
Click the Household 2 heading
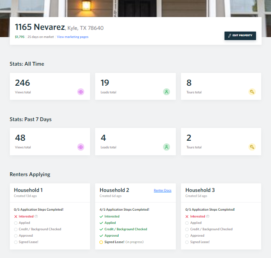click(114, 190)
